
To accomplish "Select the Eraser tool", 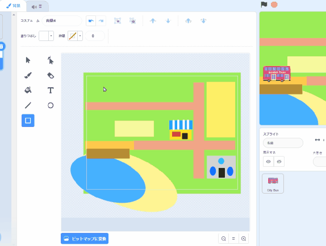I will tap(51, 75).
